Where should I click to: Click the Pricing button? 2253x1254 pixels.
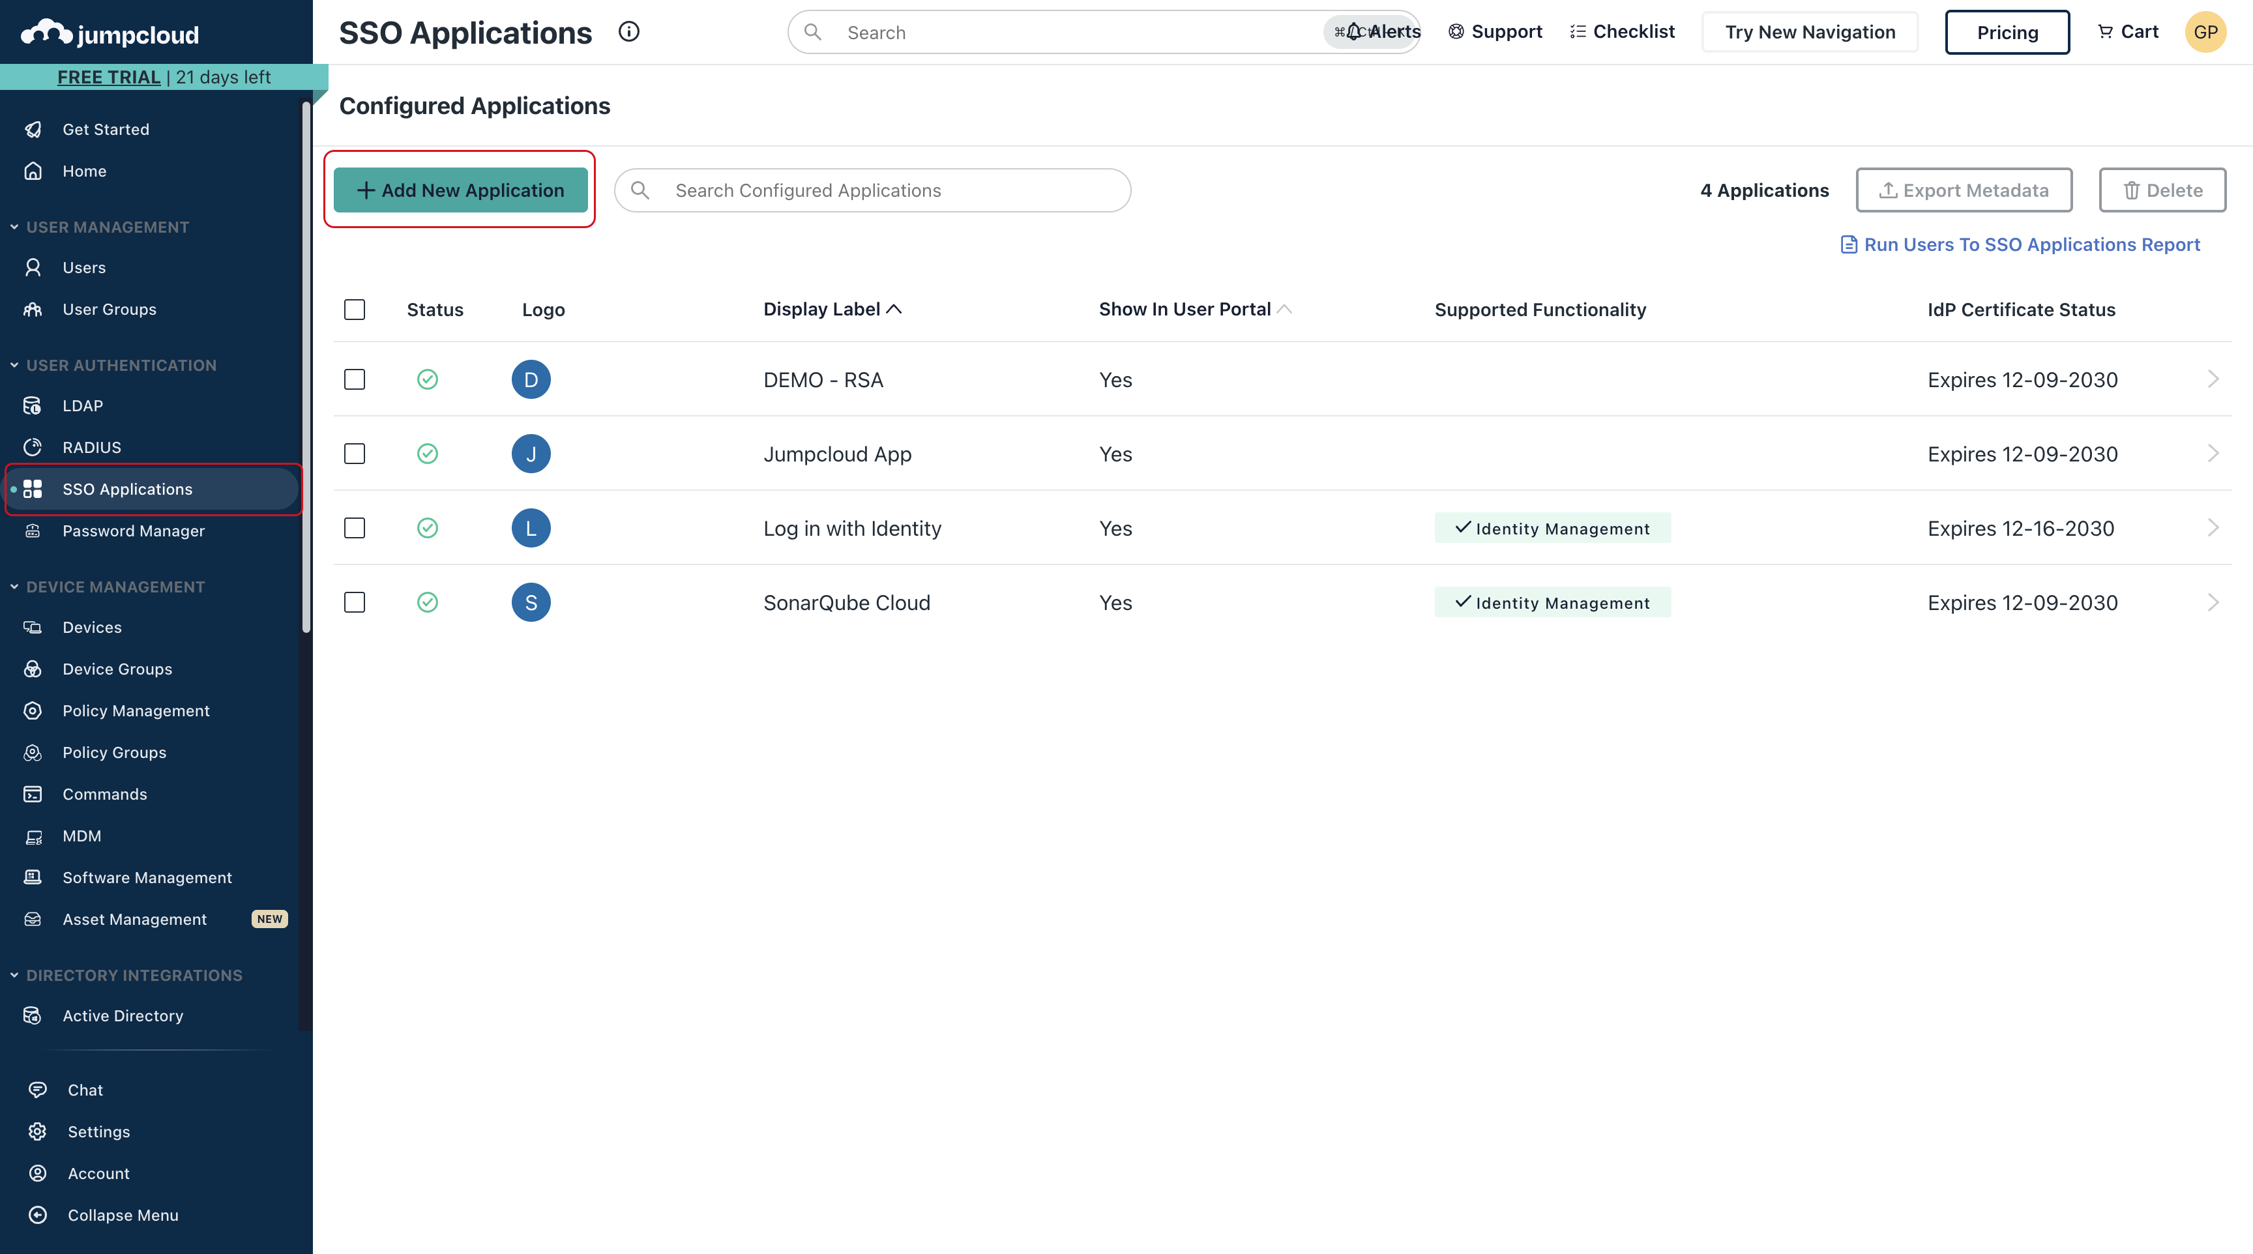click(2007, 33)
